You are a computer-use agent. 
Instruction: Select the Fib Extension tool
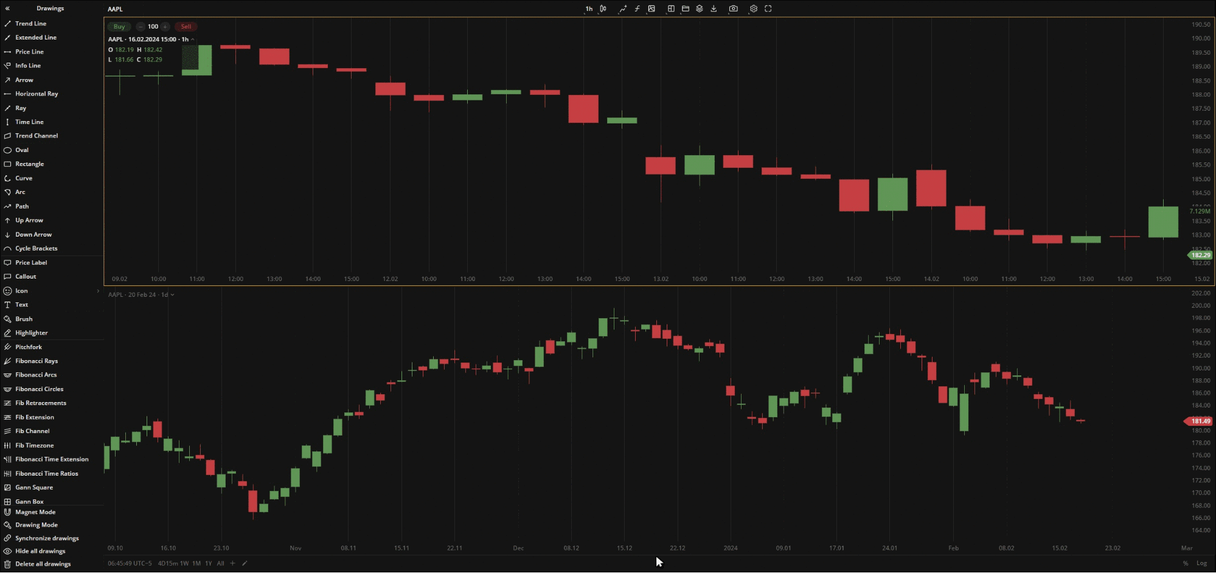tap(35, 417)
